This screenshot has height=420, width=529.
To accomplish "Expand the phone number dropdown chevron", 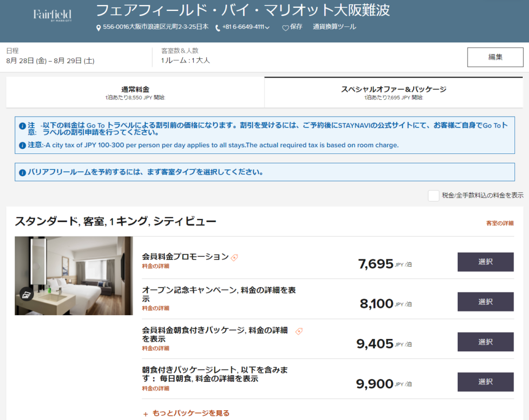I will [x=267, y=28].
